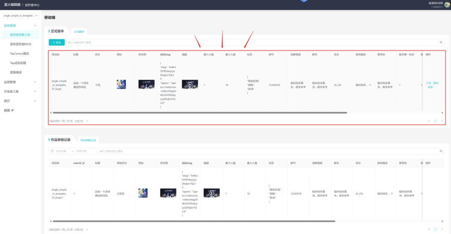Click the 已发布 status cell in 作品审核记录
This screenshot has width=451, height=234.
(x=121, y=194)
